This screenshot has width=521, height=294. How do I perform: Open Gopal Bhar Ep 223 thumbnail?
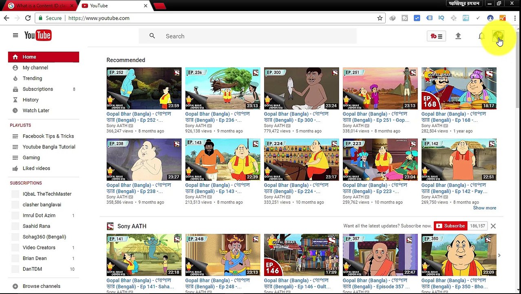coord(380,160)
